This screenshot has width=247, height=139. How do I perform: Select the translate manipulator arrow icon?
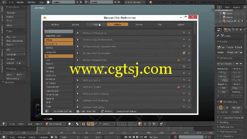point(92,124)
